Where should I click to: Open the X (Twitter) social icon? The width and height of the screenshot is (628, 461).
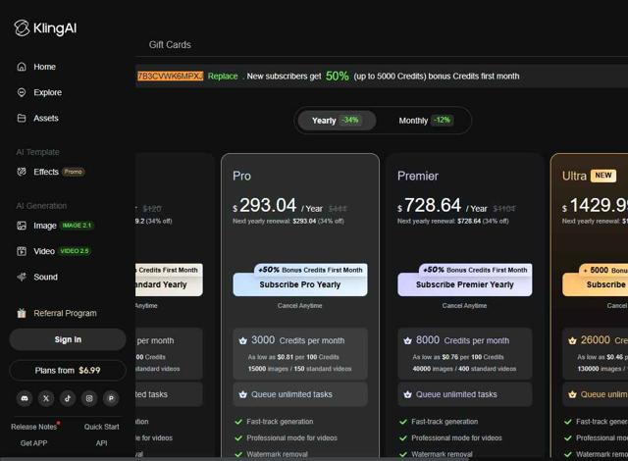[46, 398]
